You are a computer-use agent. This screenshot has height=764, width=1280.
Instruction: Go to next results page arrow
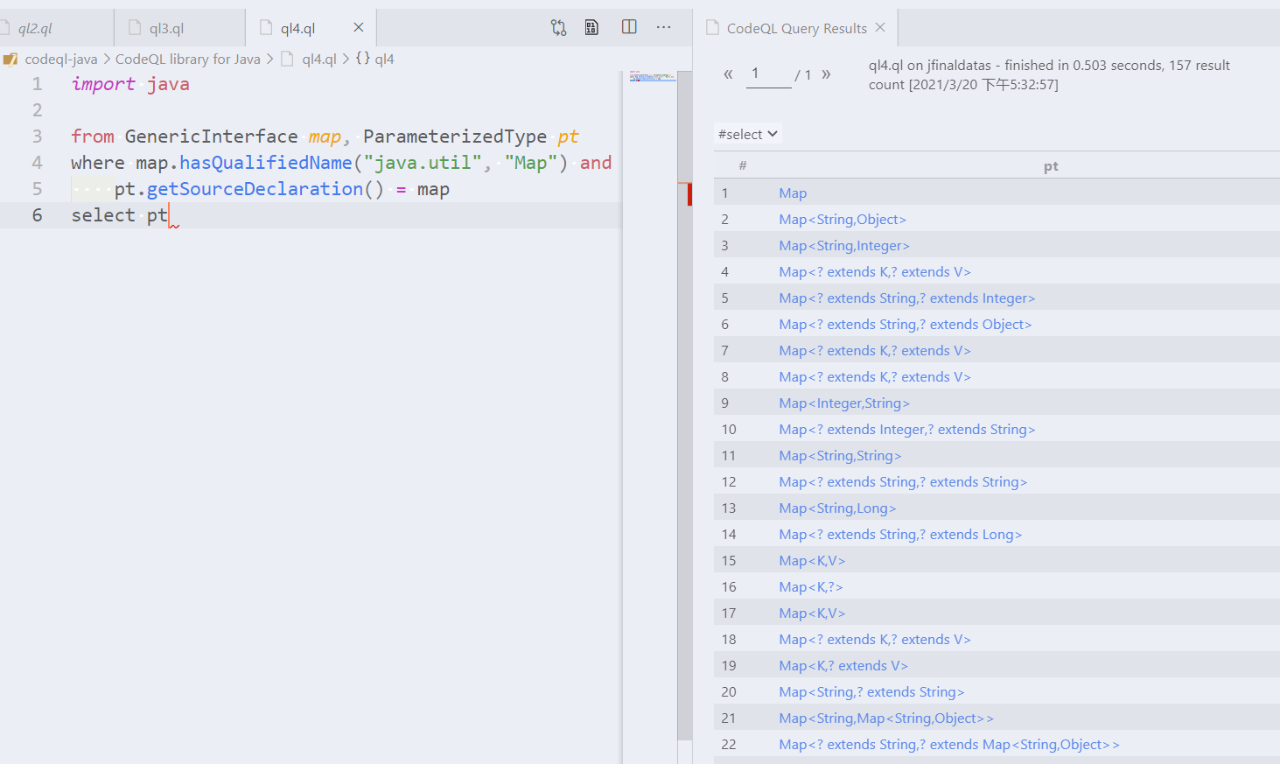click(826, 74)
